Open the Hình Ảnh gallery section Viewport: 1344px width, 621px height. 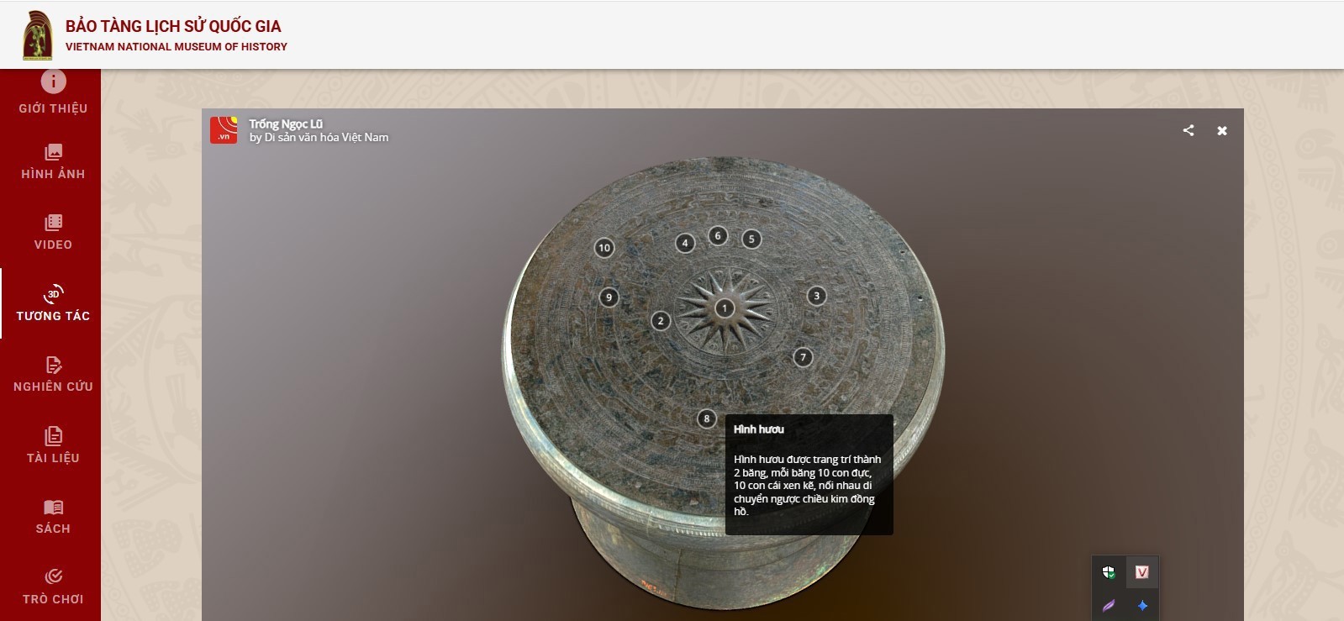(52, 162)
